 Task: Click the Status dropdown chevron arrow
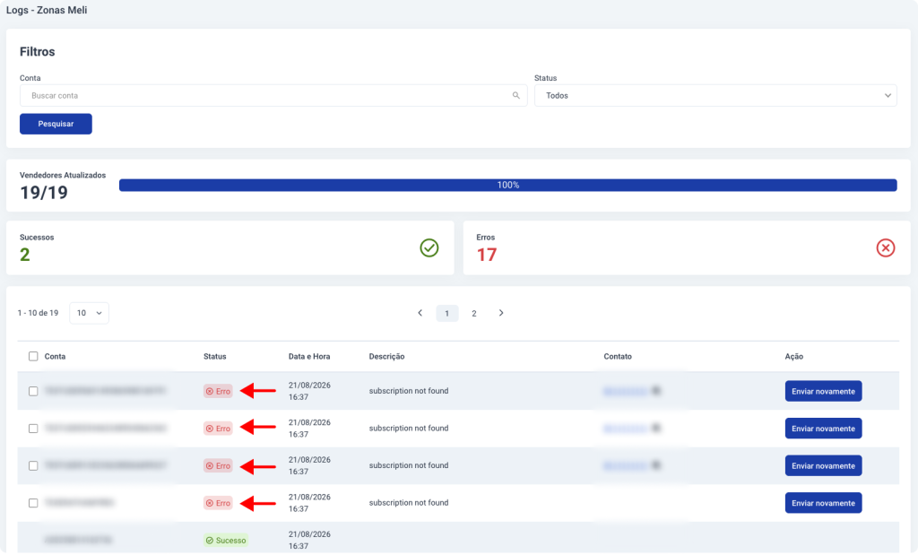(x=888, y=95)
